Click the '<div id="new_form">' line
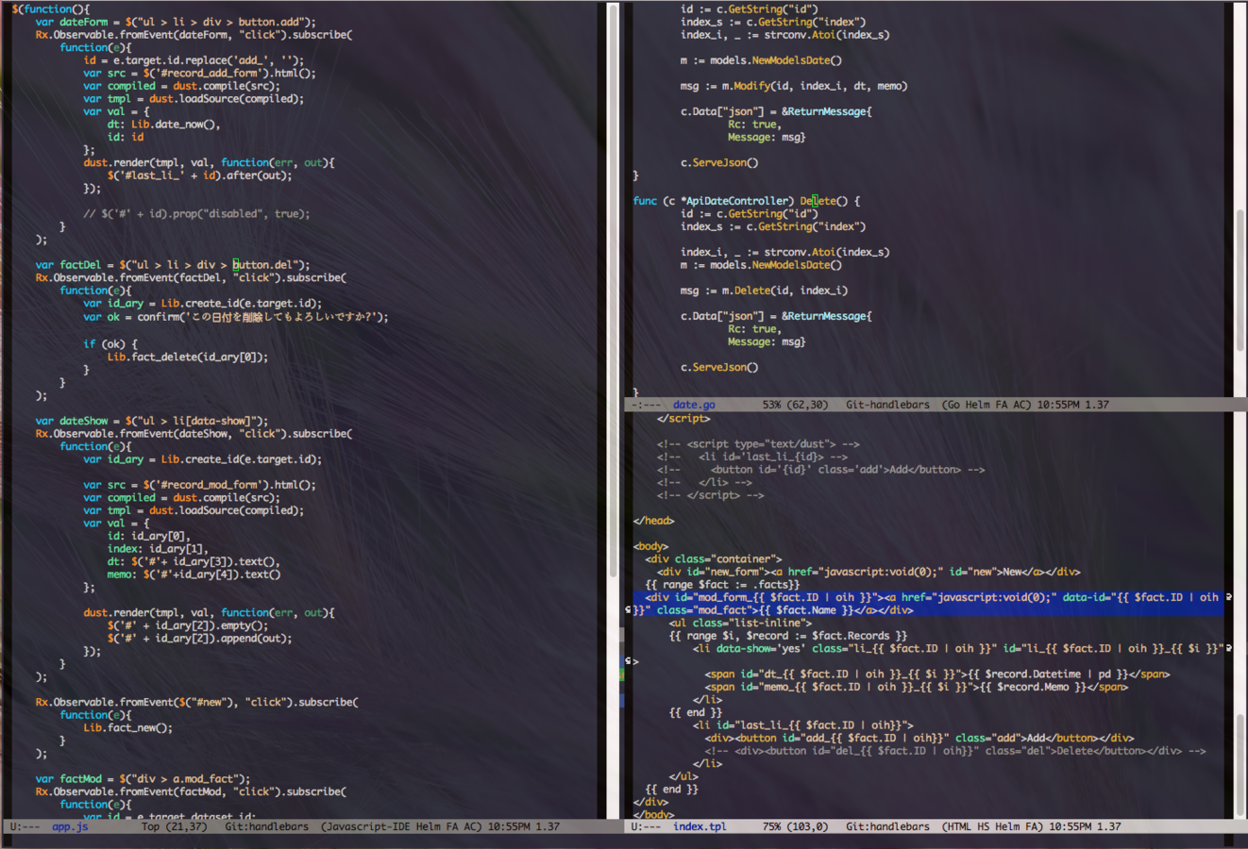1248x849 pixels. pos(869,572)
